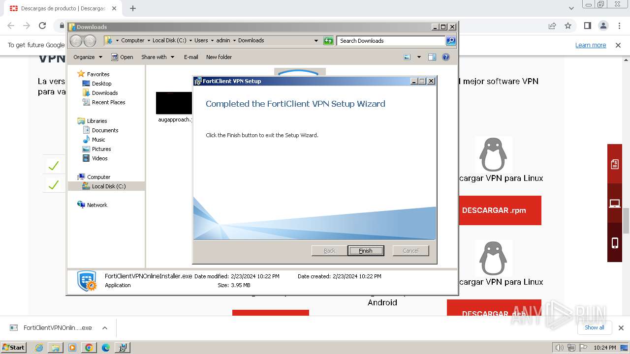
Task: Click E-mail in Explorer toolbar
Action: (191, 57)
